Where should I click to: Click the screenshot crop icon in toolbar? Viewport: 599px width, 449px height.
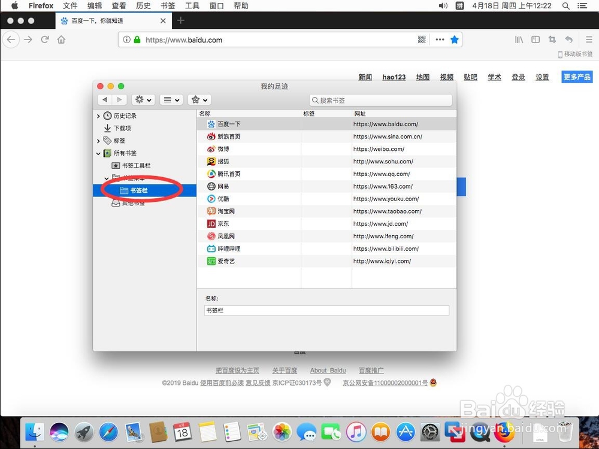(552, 40)
